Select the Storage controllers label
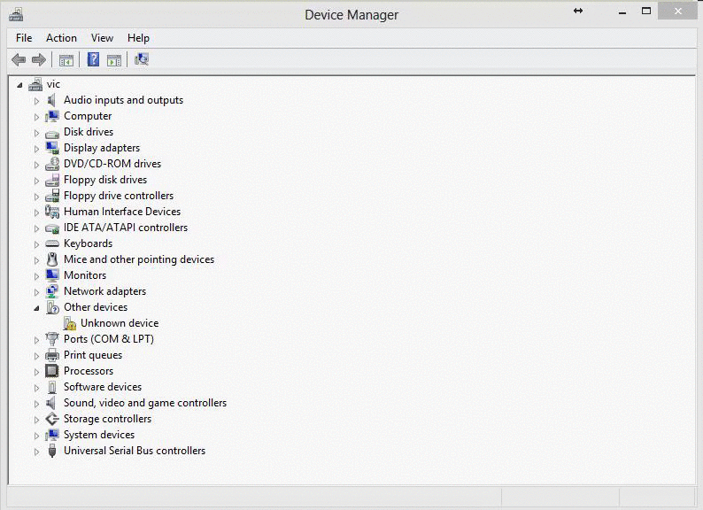 click(108, 419)
